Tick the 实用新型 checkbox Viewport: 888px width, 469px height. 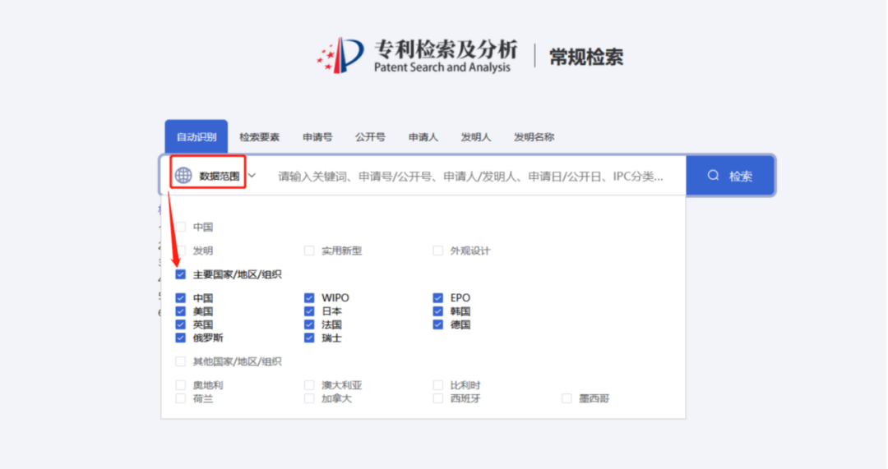[x=309, y=251]
